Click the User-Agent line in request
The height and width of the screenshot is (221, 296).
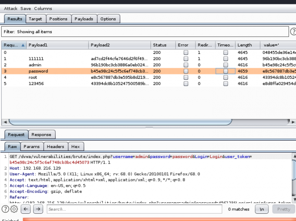(x=105, y=174)
